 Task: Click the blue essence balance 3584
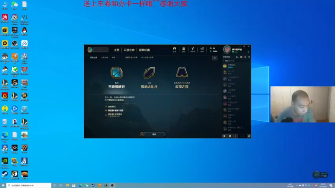214,51
